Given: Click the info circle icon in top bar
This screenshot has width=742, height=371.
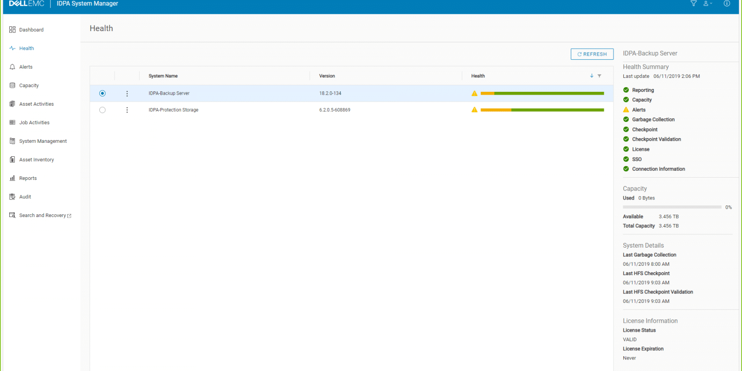Looking at the screenshot, I should pos(727,3).
